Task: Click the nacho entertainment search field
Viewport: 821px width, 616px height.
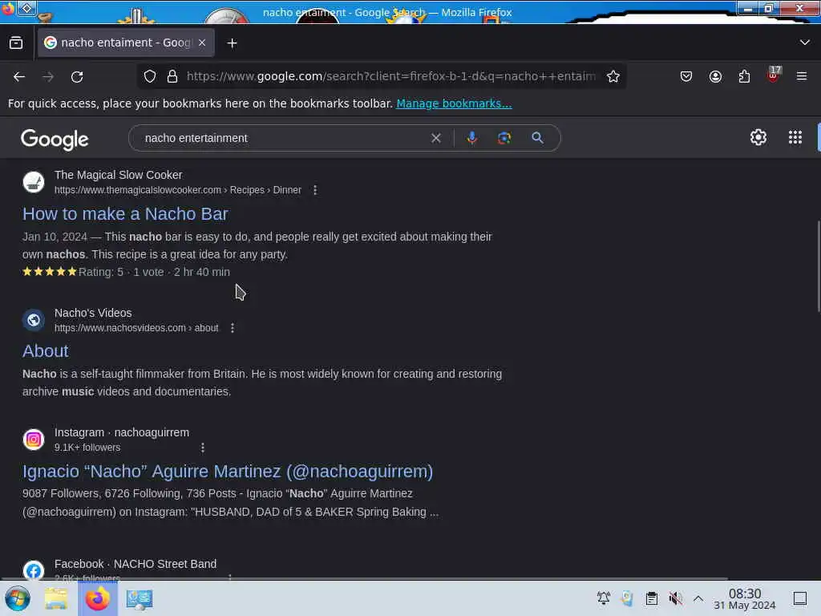Action: point(283,138)
